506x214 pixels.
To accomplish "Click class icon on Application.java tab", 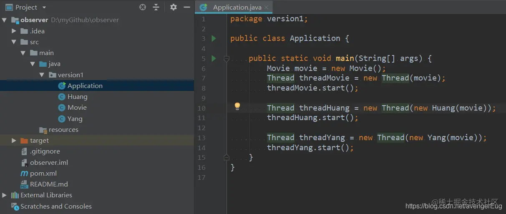I will click(x=204, y=8).
